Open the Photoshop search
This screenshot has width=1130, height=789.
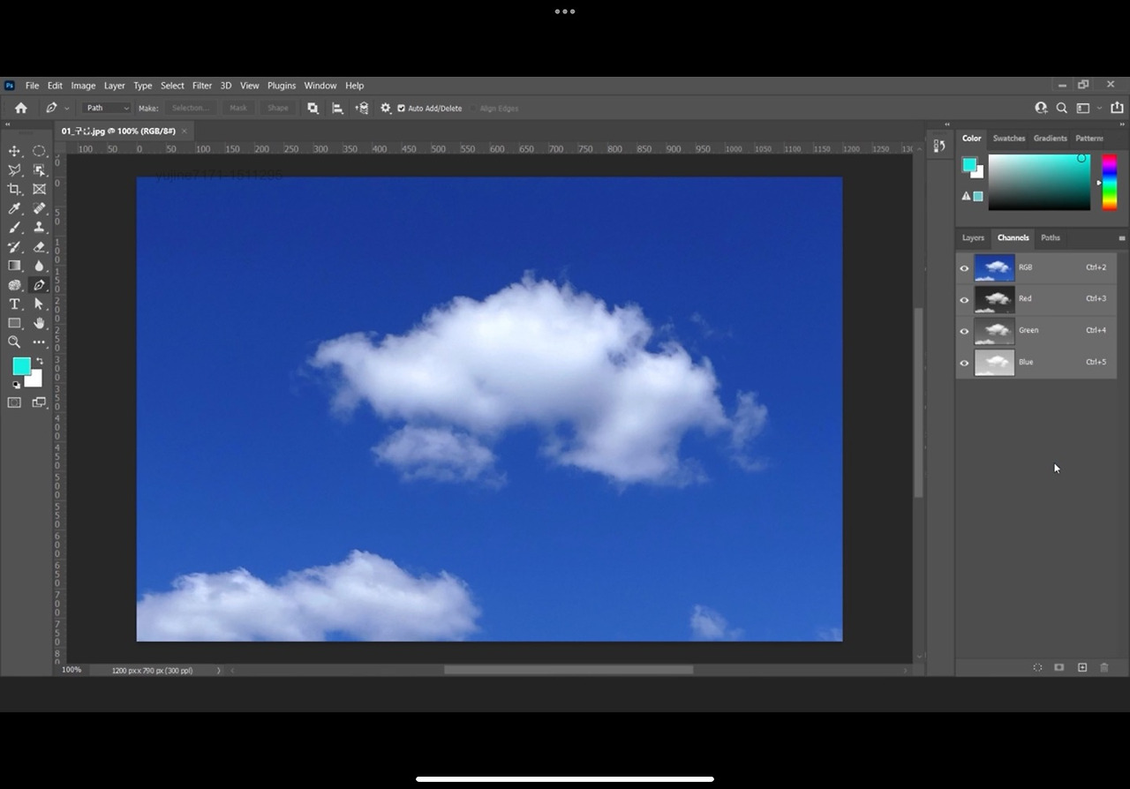(1062, 108)
